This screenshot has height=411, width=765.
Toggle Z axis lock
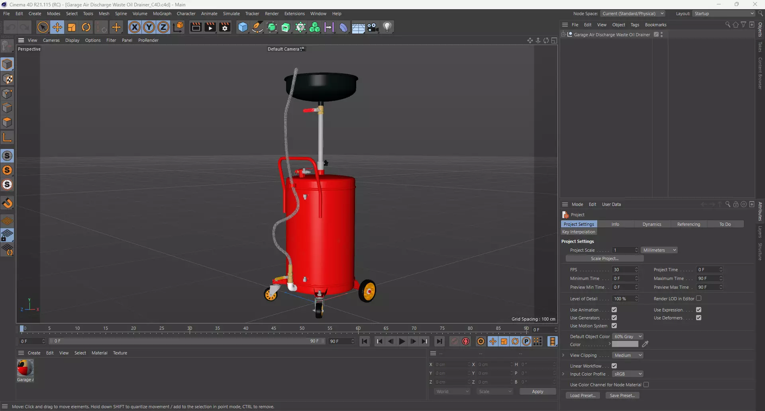coord(163,27)
